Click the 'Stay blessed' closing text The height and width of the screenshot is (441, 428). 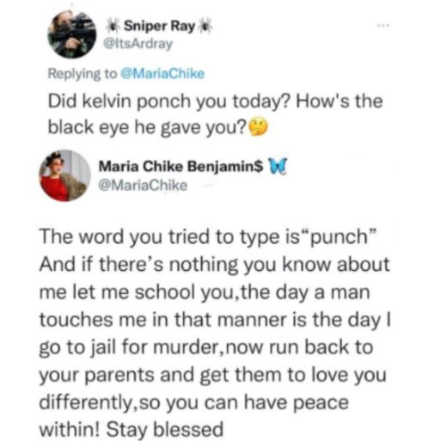click(165, 429)
